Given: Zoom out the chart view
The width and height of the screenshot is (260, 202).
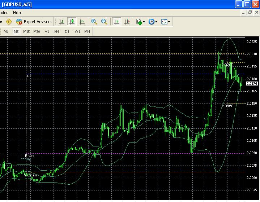Looking at the screenshot, I should 104,22.
